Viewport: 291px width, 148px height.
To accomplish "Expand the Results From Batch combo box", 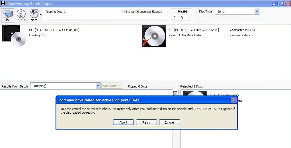I will [98, 86].
